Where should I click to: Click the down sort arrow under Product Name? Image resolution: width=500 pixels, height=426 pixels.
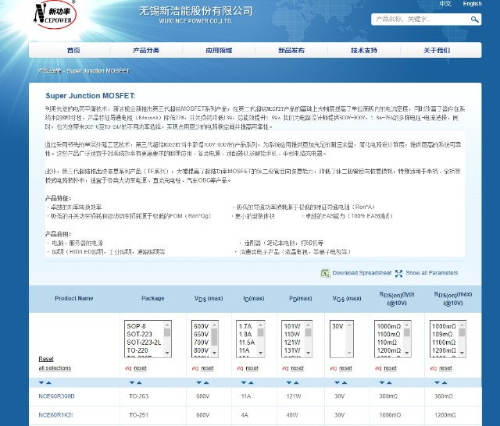(x=41, y=382)
